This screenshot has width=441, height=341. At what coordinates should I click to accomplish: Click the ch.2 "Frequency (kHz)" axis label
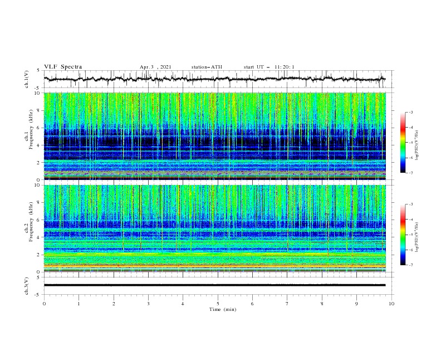[x=31, y=222]
